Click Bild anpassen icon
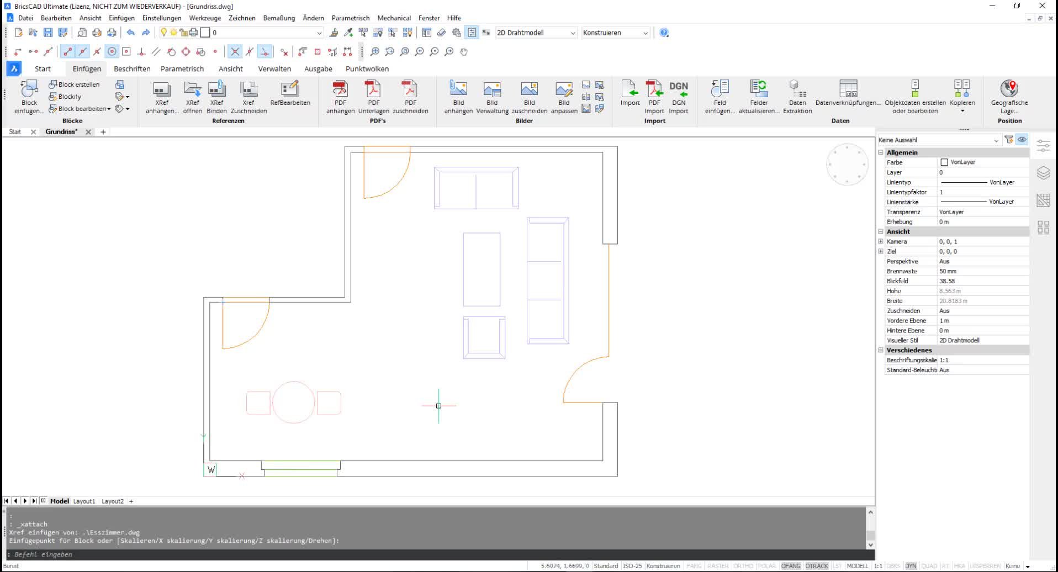 (x=564, y=89)
